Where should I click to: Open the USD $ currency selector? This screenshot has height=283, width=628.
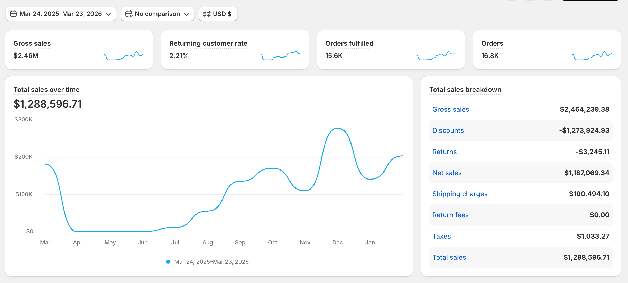(218, 14)
